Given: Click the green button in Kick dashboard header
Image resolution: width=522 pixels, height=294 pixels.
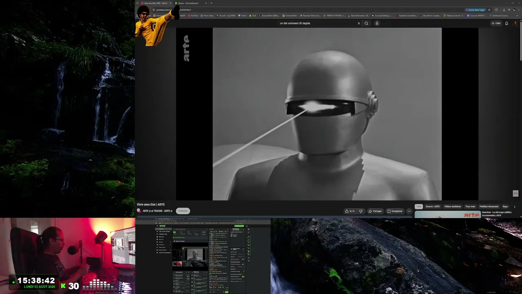Looking at the screenshot, I should coord(239,226).
